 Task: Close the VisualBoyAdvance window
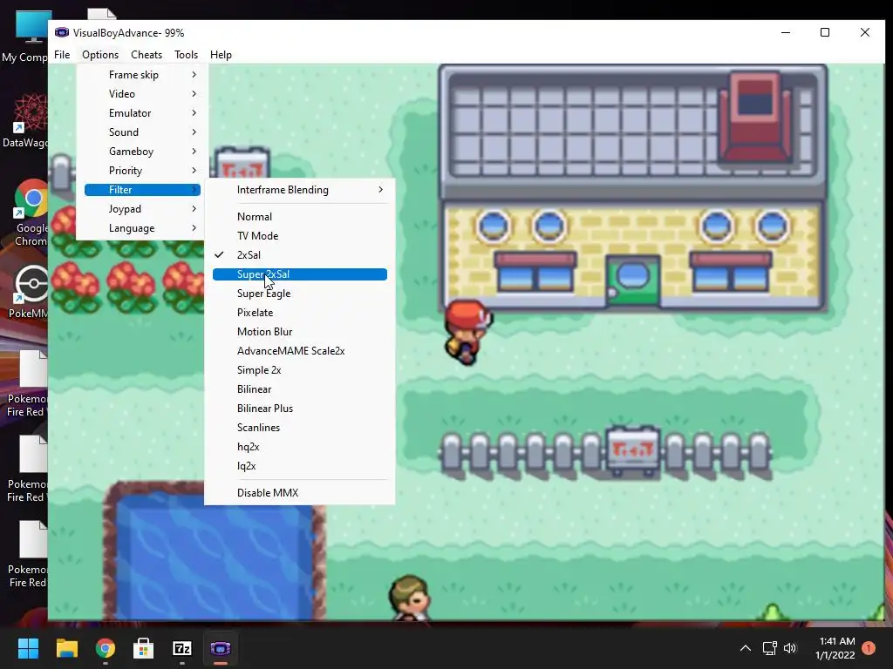pyautogui.click(x=864, y=32)
